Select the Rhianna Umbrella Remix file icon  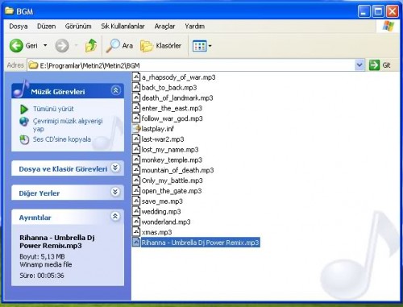(136, 243)
